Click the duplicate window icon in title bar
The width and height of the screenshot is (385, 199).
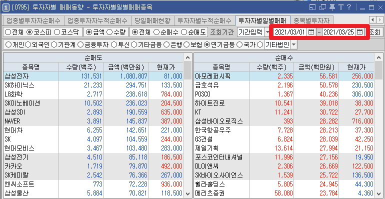coord(322,7)
